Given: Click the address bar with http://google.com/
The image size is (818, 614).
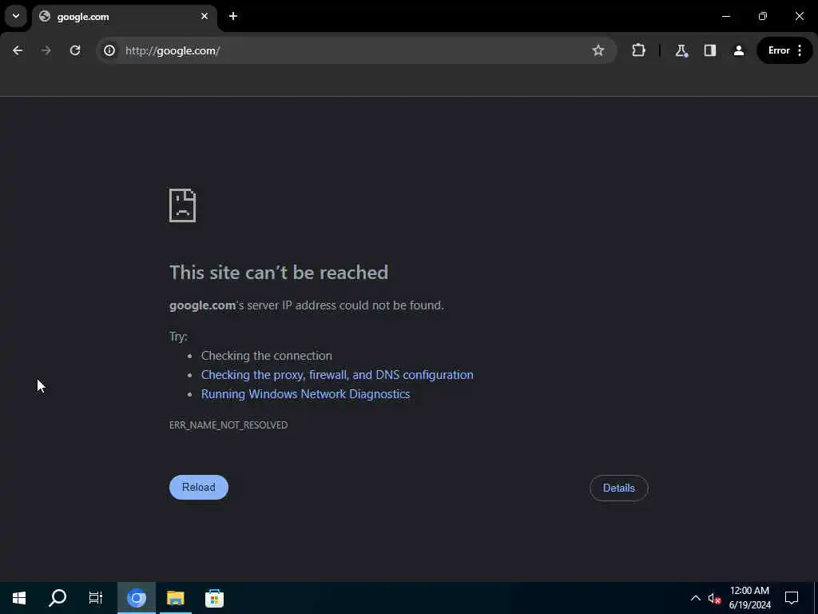Looking at the screenshot, I should pos(355,50).
